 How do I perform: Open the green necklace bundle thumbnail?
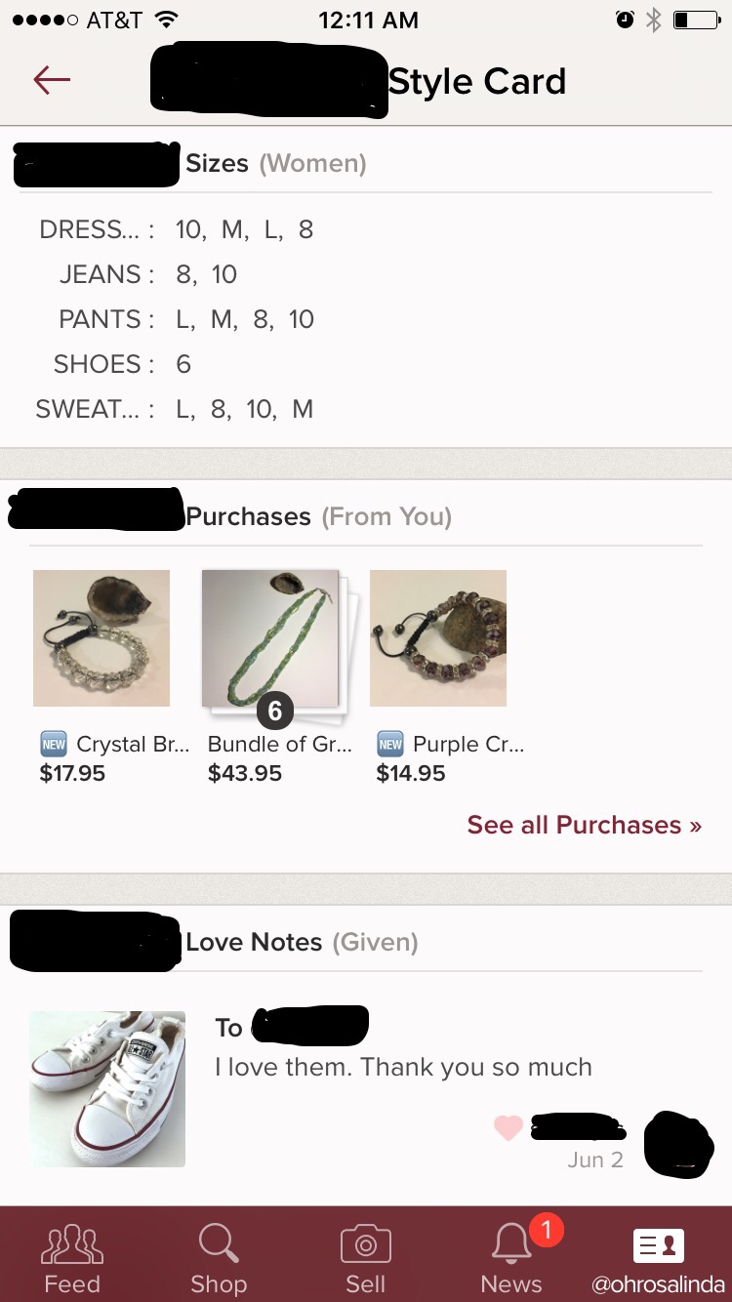[x=270, y=638]
